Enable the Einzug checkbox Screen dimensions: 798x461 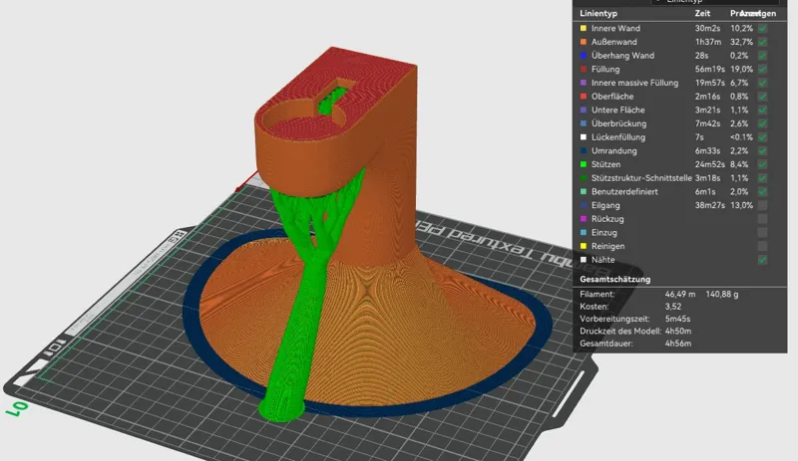pyautogui.click(x=762, y=233)
